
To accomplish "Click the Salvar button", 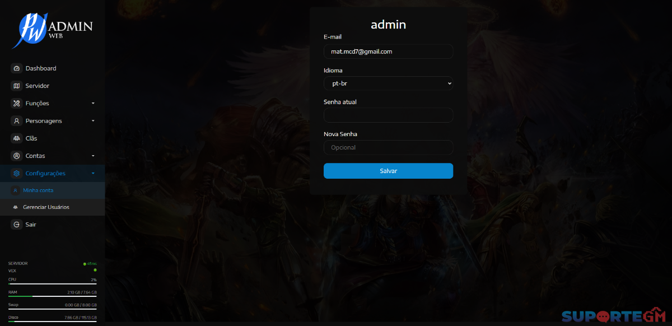I will pos(388,171).
